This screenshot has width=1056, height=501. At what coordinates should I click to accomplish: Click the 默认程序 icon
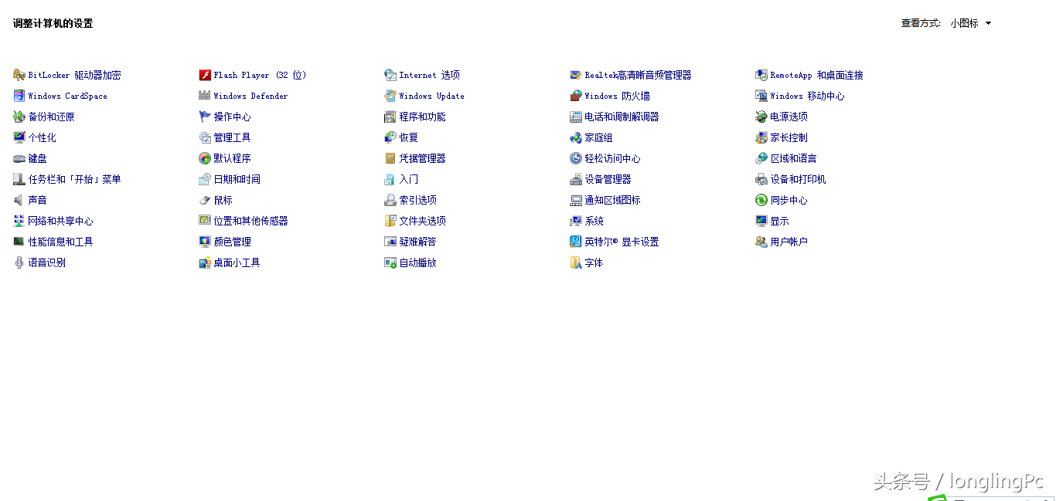[x=205, y=158]
